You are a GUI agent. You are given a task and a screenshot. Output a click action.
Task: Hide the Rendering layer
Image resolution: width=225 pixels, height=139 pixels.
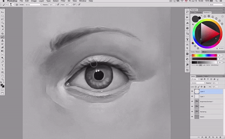coord(192,112)
